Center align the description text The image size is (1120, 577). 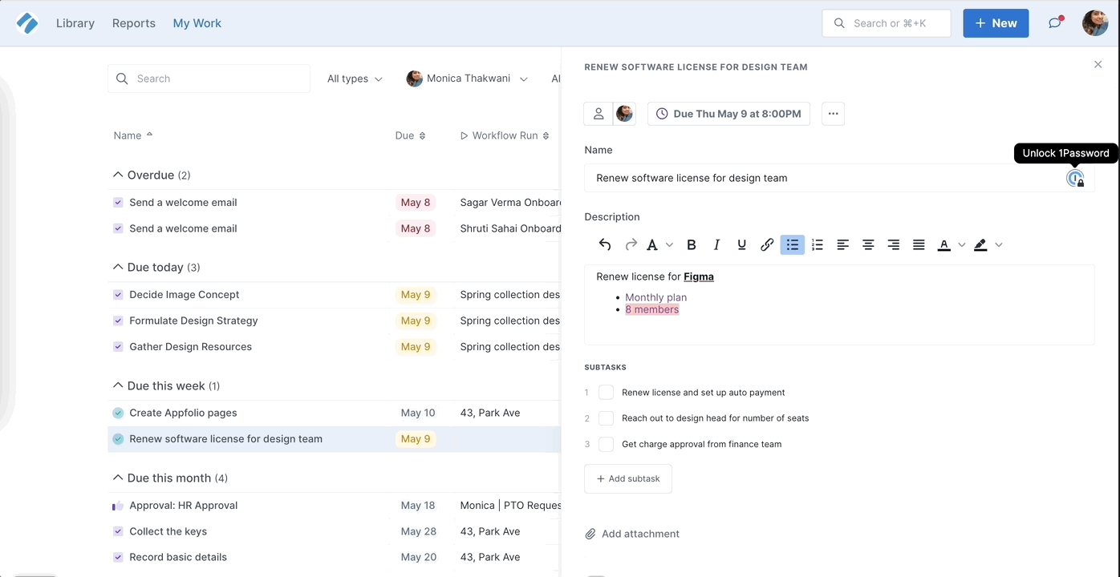tap(868, 245)
